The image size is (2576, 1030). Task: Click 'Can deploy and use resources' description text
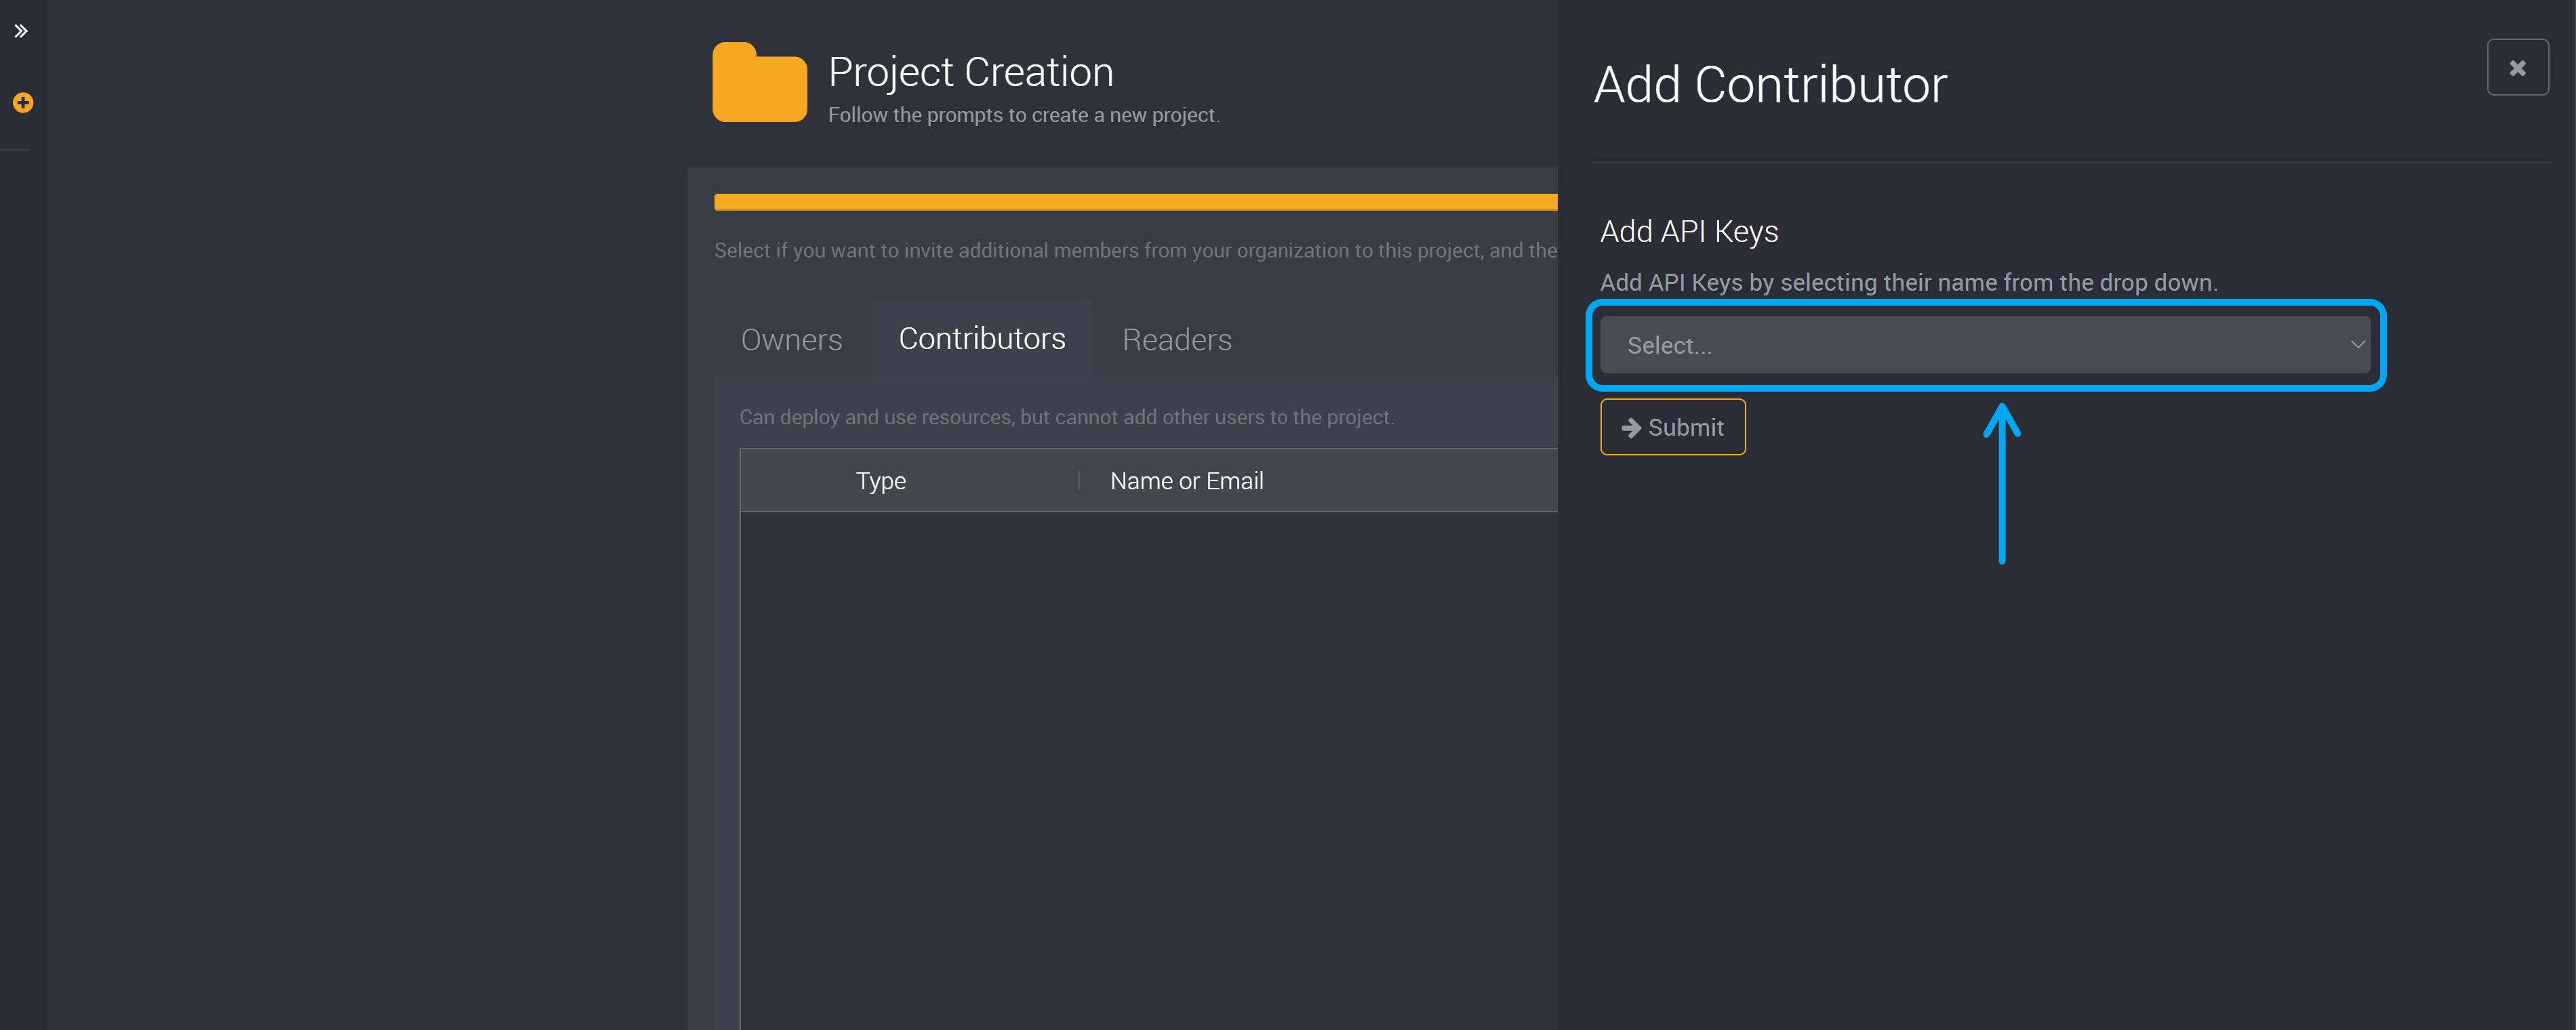click(x=1066, y=417)
